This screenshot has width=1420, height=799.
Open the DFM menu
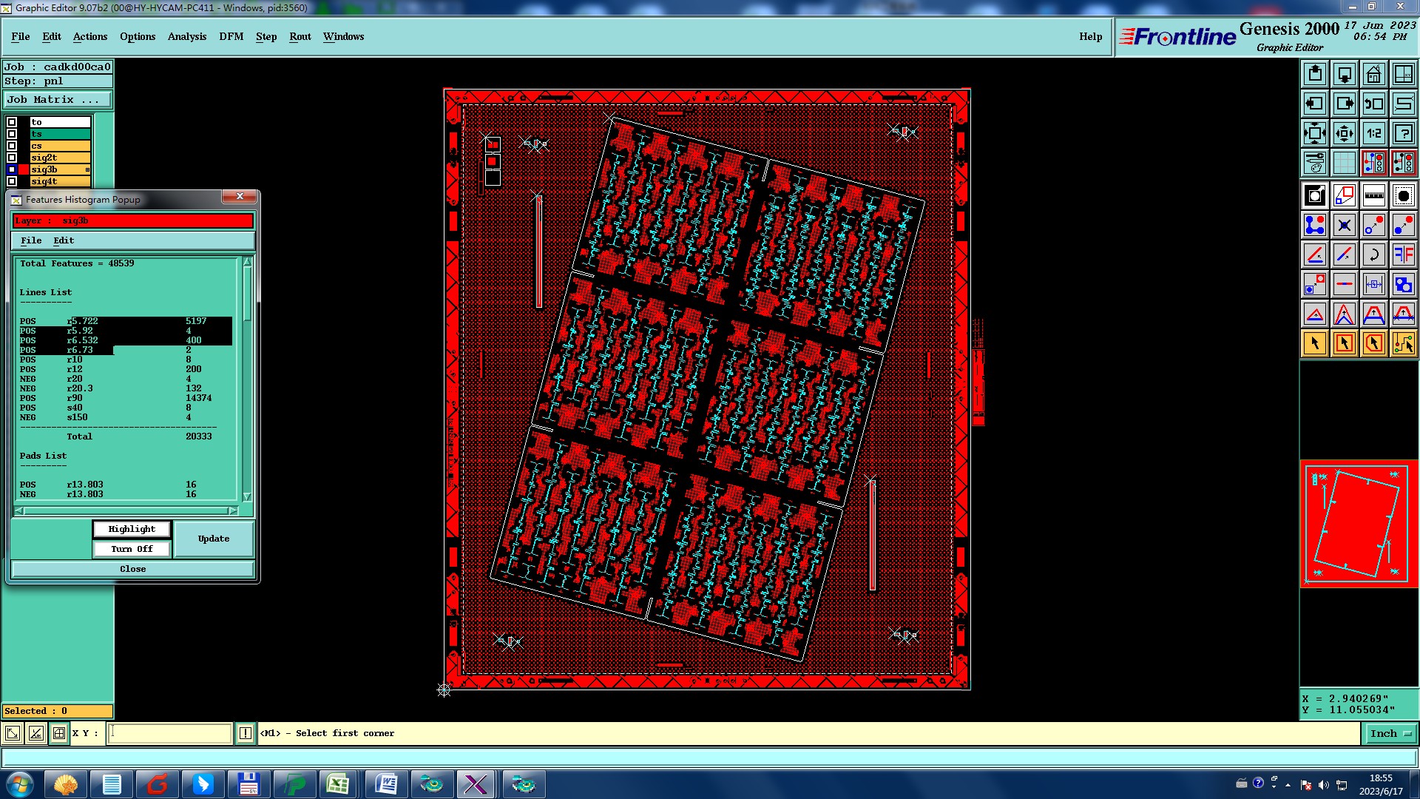231,36
